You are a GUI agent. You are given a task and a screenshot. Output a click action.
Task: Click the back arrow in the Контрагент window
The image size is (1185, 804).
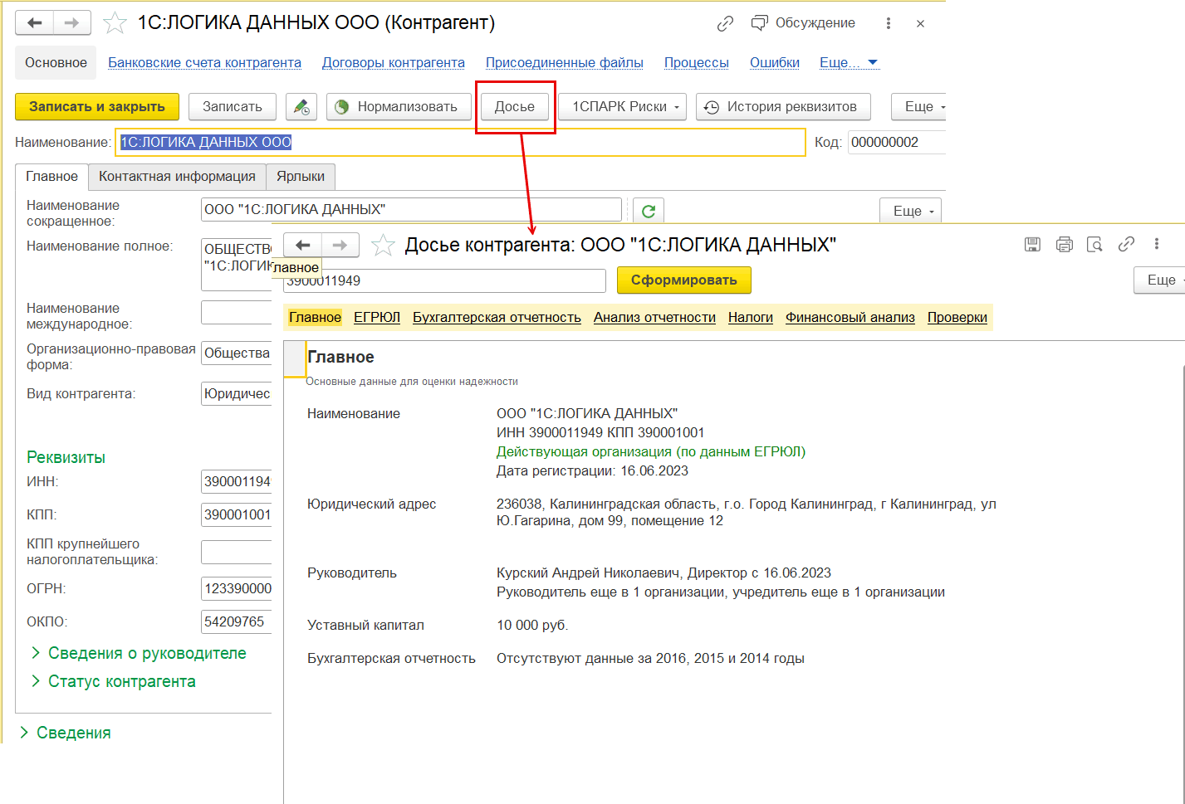coord(35,22)
